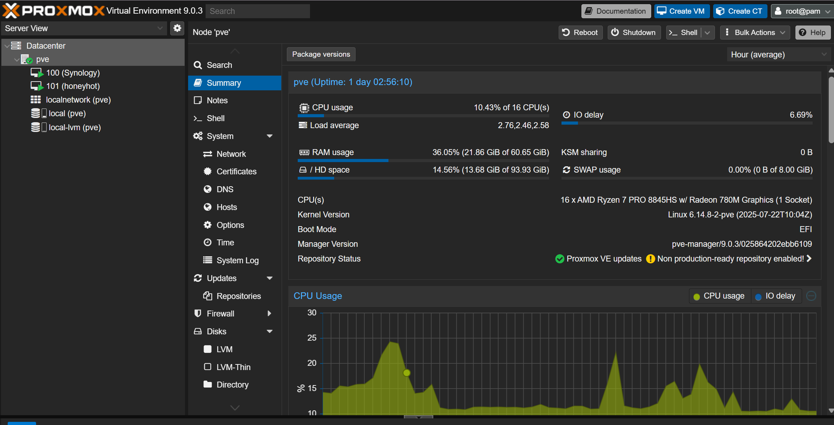The image size is (834, 425).
Task: Open the LVM-Thin disks page
Action: [x=233, y=367]
